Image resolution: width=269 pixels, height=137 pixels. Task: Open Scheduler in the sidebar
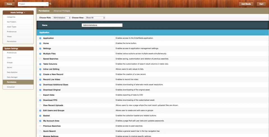point(18,87)
